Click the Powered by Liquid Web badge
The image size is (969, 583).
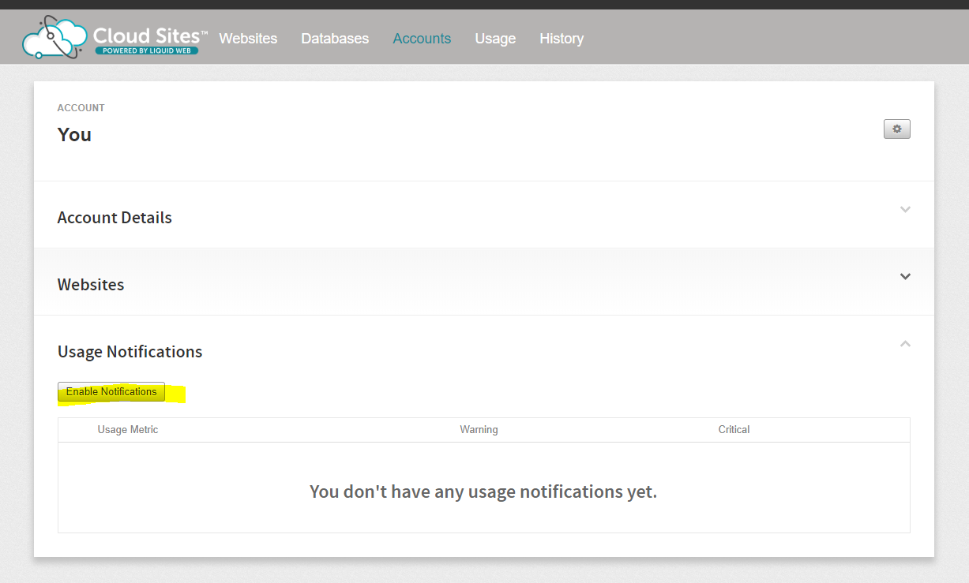(147, 50)
